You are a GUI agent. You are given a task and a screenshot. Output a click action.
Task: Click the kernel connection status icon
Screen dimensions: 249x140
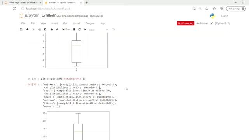[229, 23]
